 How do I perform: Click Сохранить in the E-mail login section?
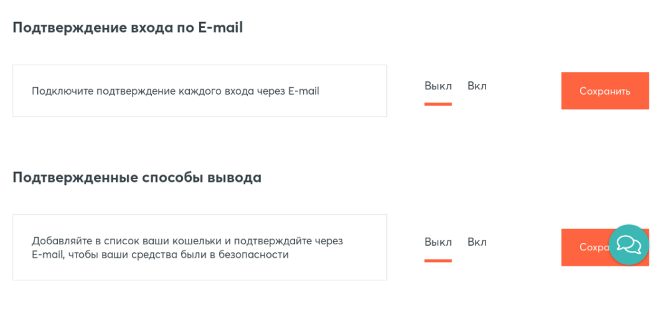pyautogui.click(x=605, y=91)
